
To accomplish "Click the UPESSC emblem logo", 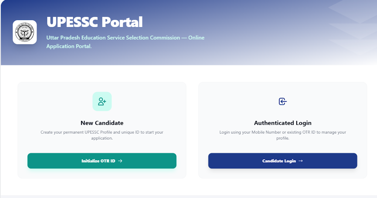I will point(25,32).
